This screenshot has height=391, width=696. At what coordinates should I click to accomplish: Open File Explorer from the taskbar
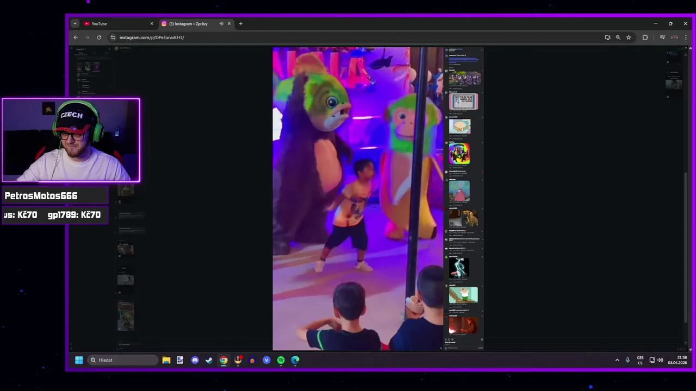click(x=166, y=360)
